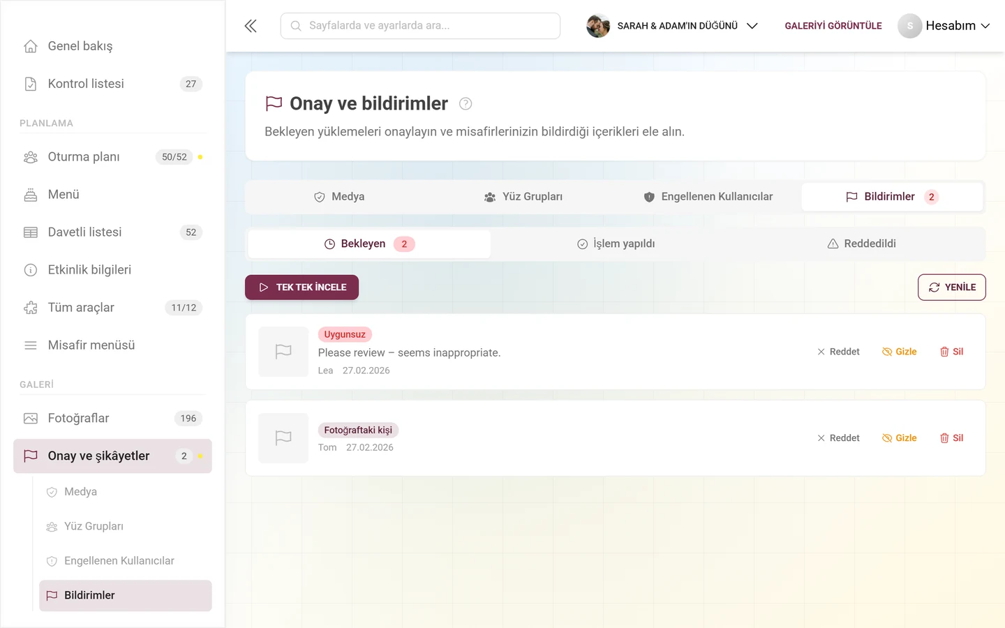1005x628 pixels.
Task: Open Medya sub-item in sidebar
Action: 126,492
